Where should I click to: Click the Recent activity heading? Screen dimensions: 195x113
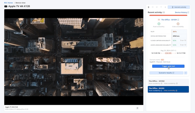click(155, 12)
